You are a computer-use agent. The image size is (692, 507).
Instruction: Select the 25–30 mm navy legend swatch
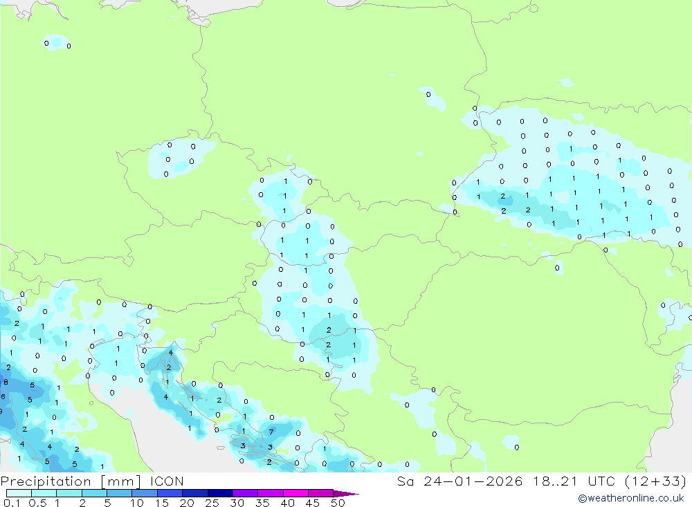tap(220, 493)
